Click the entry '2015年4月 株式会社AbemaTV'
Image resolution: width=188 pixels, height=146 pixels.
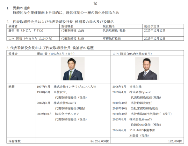pos(56,103)
